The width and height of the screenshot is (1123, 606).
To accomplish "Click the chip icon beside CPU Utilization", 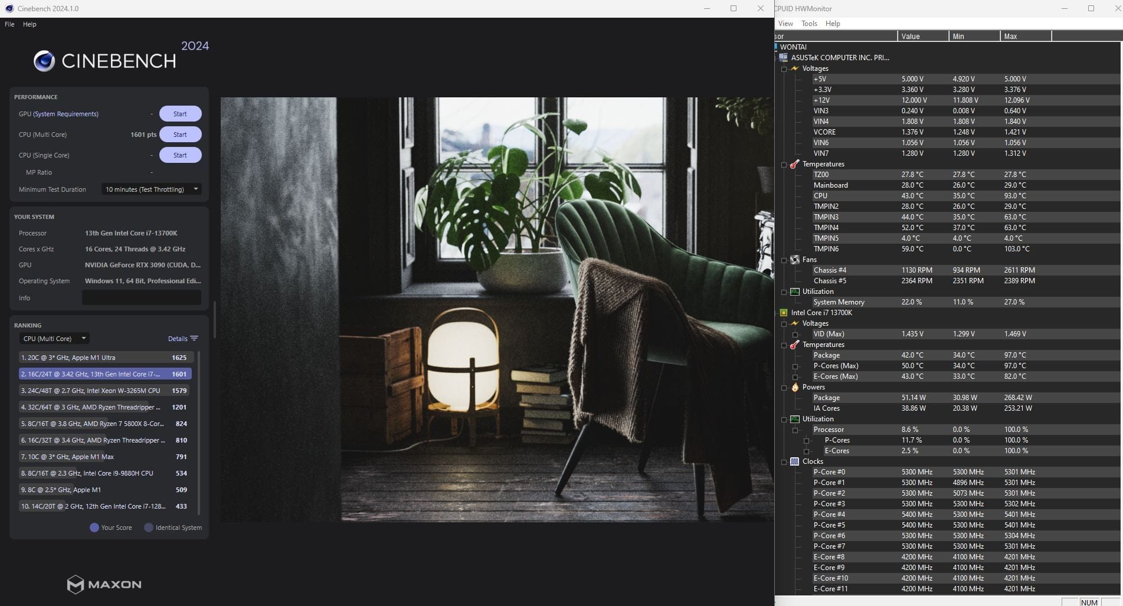I will (795, 419).
